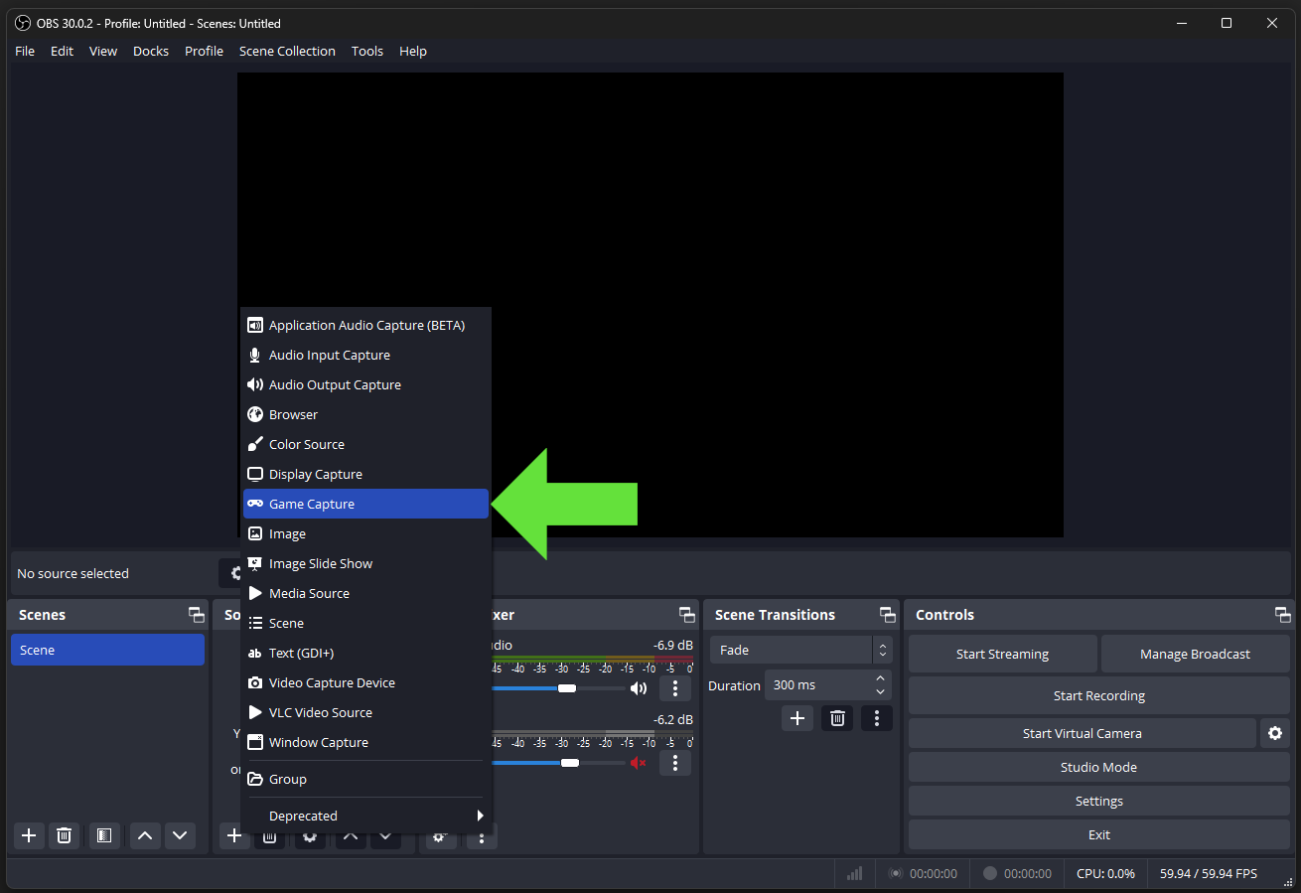Delete scene transition with trash icon
The width and height of the screenshot is (1301, 893).
pyautogui.click(x=837, y=718)
